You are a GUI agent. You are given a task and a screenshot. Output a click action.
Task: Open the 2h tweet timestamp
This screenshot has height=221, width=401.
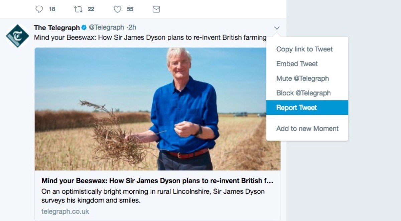pyautogui.click(x=133, y=27)
